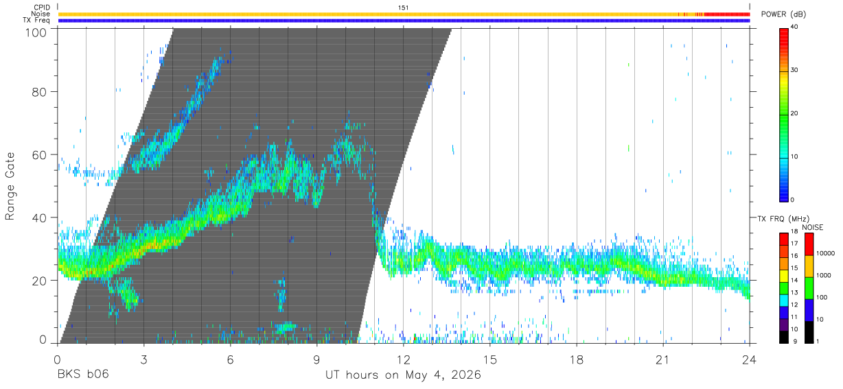This screenshot has width=843, height=389.
Task: Click the x-axis tick label 3
Action: coord(143,359)
